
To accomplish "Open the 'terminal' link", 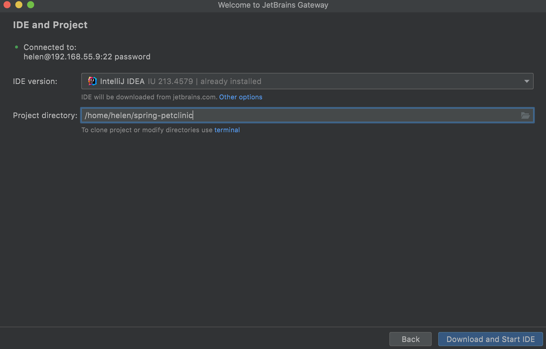I will (227, 130).
